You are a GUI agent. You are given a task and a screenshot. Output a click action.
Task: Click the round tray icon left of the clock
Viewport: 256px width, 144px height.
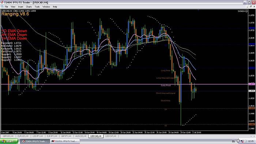(x=245, y=141)
